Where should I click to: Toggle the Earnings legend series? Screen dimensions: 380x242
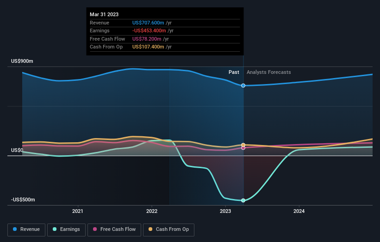click(66, 230)
